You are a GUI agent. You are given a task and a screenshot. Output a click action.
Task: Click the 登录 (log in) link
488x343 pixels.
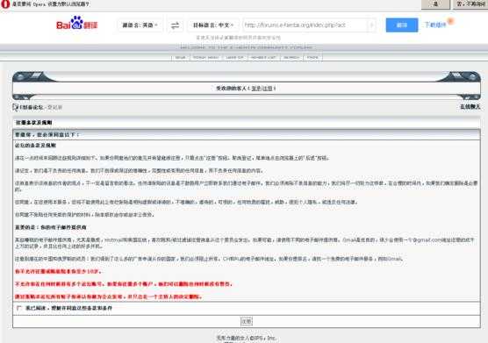tap(256, 89)
